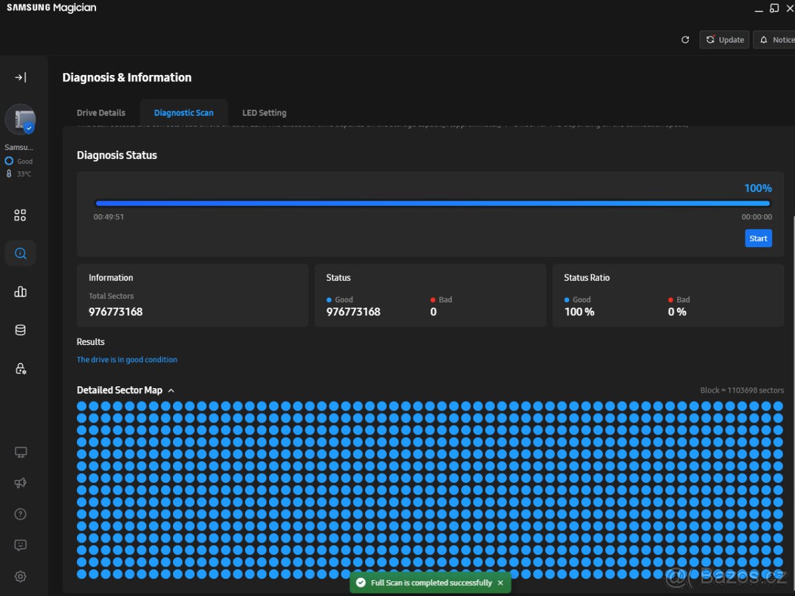Click the Total Sectors value 976773168
Viewport: 795px width, 596px height.
[115, 312]
